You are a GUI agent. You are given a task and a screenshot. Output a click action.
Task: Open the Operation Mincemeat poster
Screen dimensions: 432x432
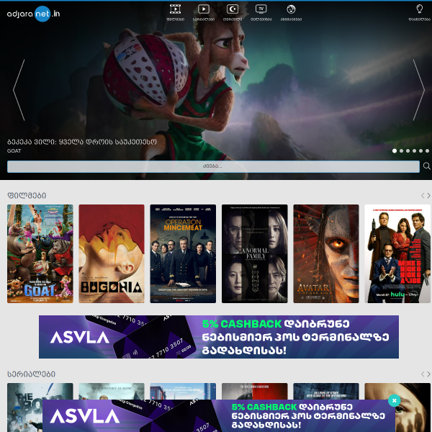pyautogui.click(x=183, y=253)
